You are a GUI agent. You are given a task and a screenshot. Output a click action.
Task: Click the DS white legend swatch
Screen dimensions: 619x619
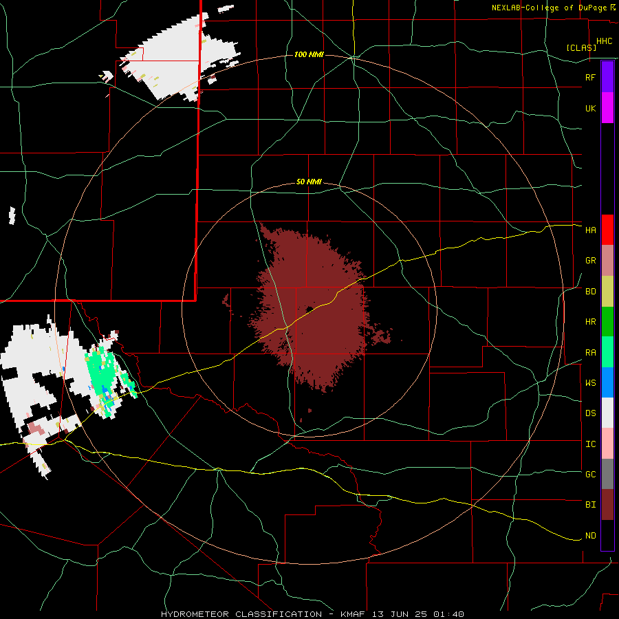click(x=607, y=413)
